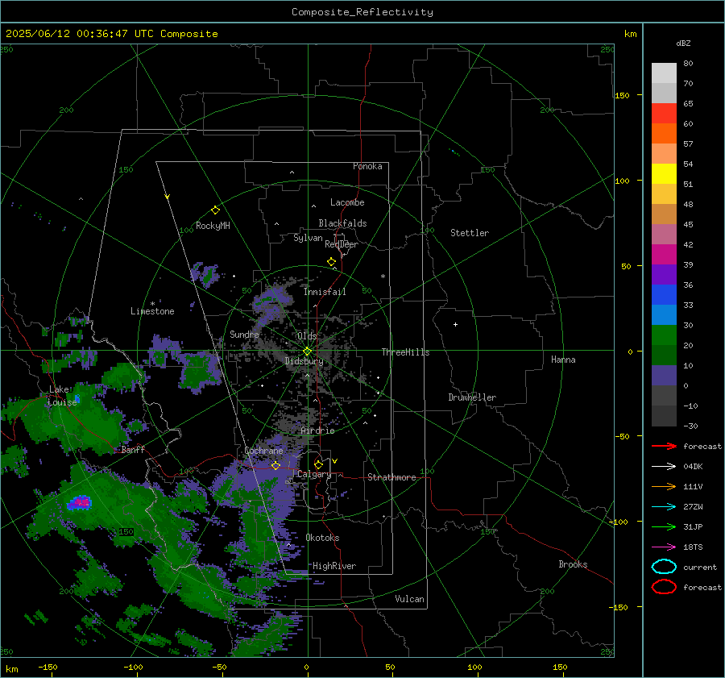The image size is (725, 678).
Task: Click the green 31JP arrow icon
Action: coord(664,526)
